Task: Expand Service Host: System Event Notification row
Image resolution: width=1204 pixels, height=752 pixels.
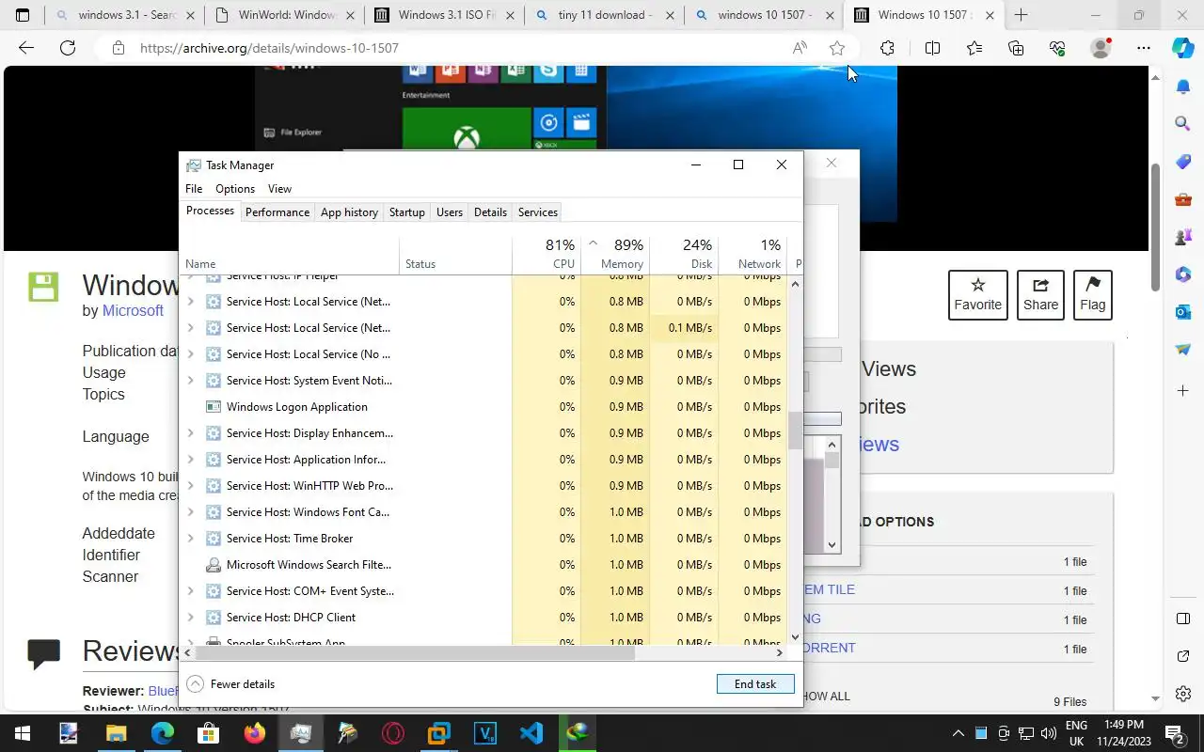Action: click(191, 381)
